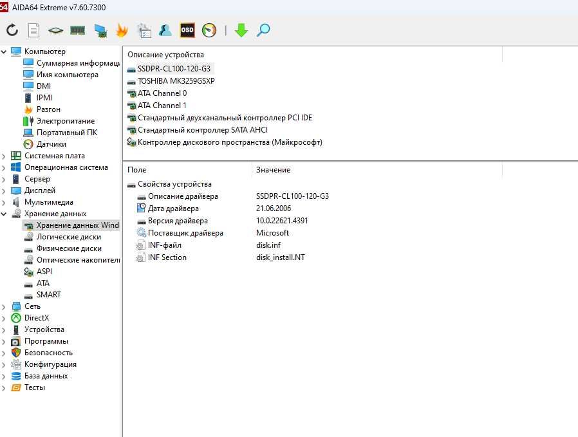Expand the Сервер node
Image resolution: width=578 pixels, height=437 pixels.
[x=4, y=179]
